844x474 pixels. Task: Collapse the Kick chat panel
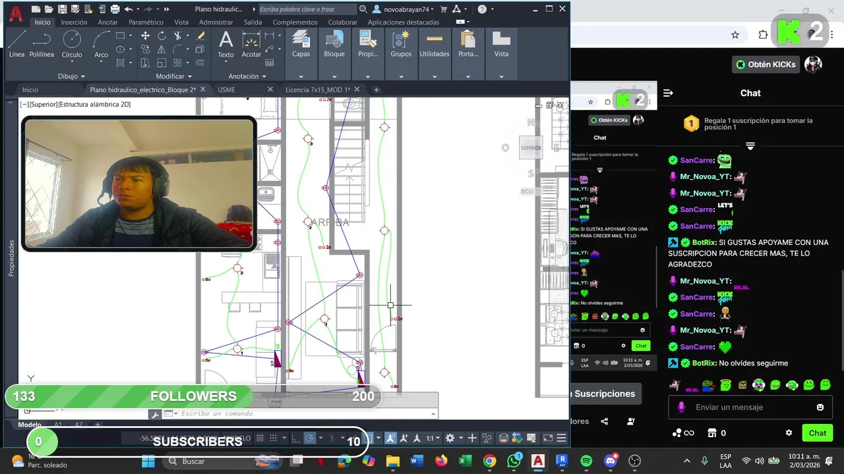(x=668, y=93)
